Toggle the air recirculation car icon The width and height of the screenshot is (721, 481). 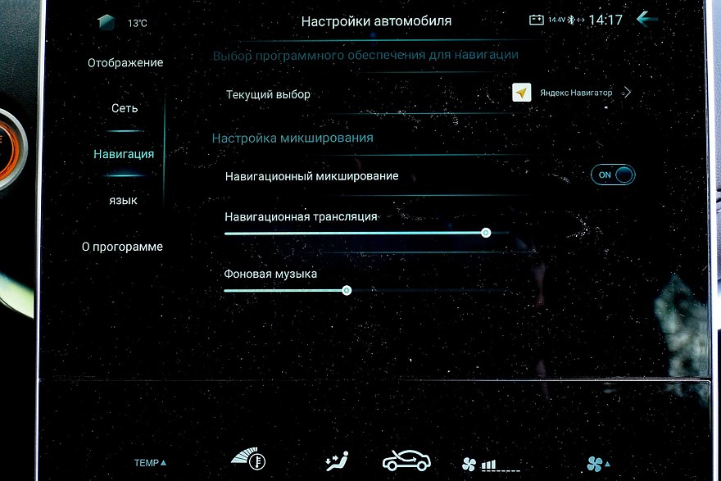[406, 461]
